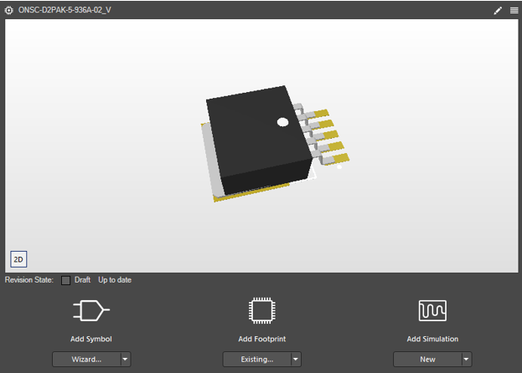Click the Draft revision state swatch
The height and width of the screenshot is (373, 522).
[x=65, y=280]
